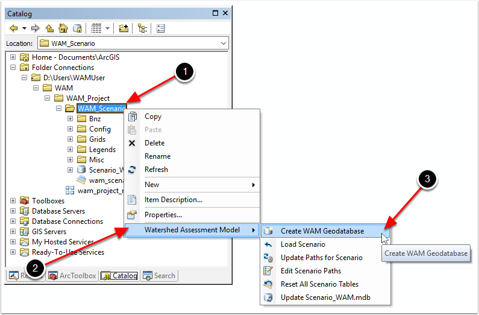The image size is (479, 315).
Task: Expand Home - Documents\ArcGIS node
Action: pyautogui.click(x=13, y=57)
